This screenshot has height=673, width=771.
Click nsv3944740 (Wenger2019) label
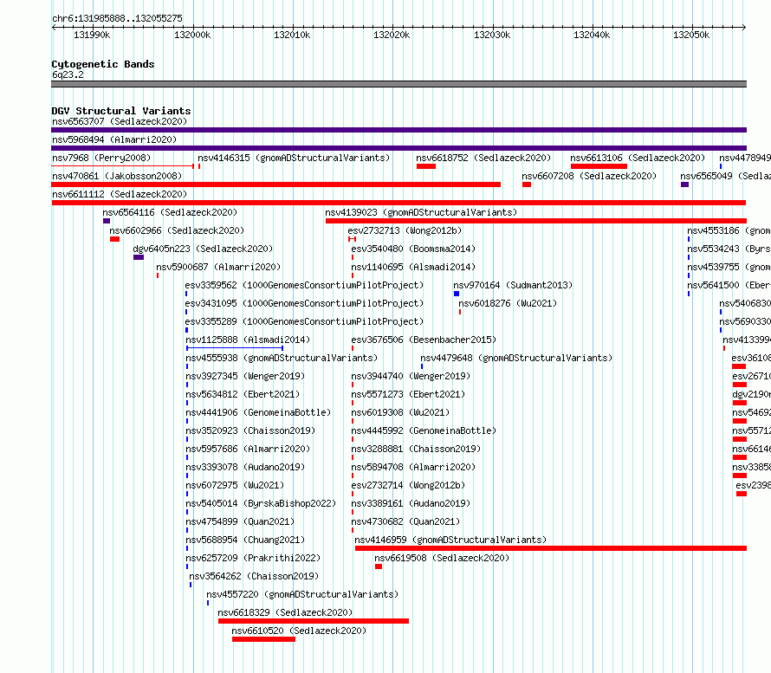[x=411, y=376]
